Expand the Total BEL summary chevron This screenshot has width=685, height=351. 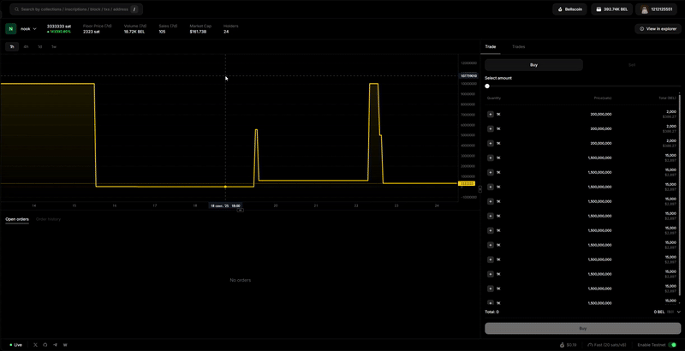(x=678, y=312)
